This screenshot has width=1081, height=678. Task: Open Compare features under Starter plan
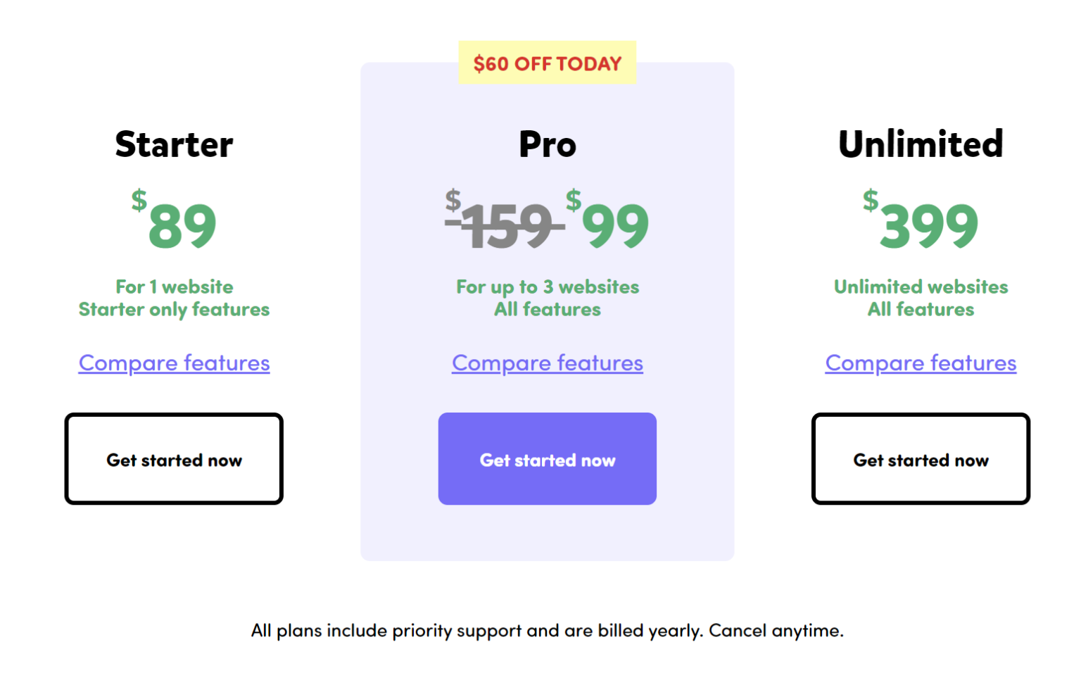point(174,363)
